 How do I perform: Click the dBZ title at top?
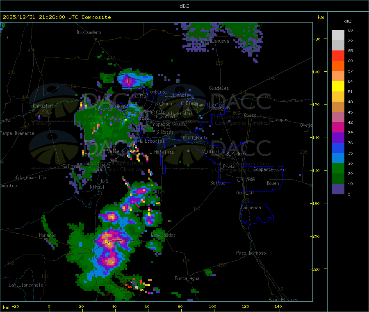pos(184,6)
